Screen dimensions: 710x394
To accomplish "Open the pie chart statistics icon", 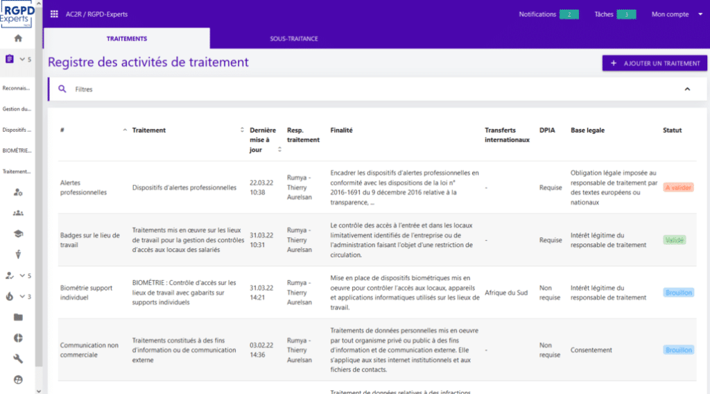I will [18, 338].
